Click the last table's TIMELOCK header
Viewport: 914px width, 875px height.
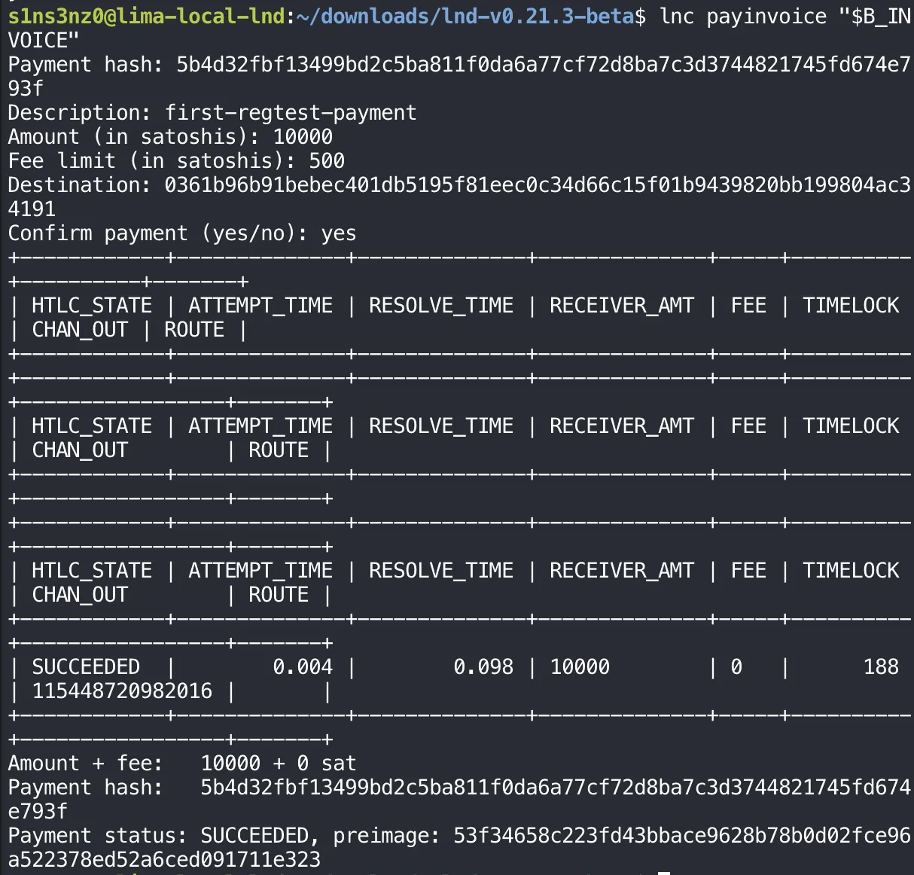point(851,570)
